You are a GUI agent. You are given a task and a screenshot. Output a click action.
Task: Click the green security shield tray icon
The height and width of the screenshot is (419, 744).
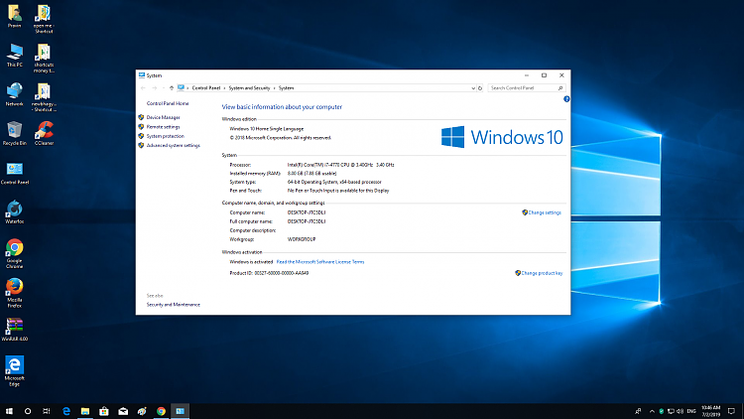pyautogui.click(x=661, y=411)
